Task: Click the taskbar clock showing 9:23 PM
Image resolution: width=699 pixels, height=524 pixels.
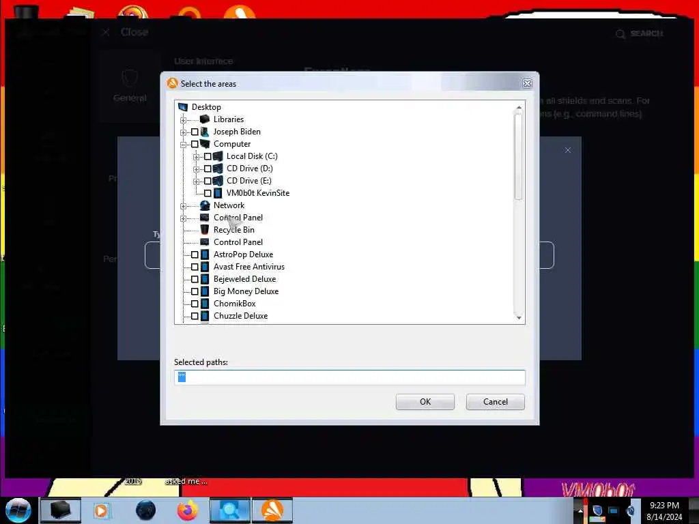Action: 664,511
